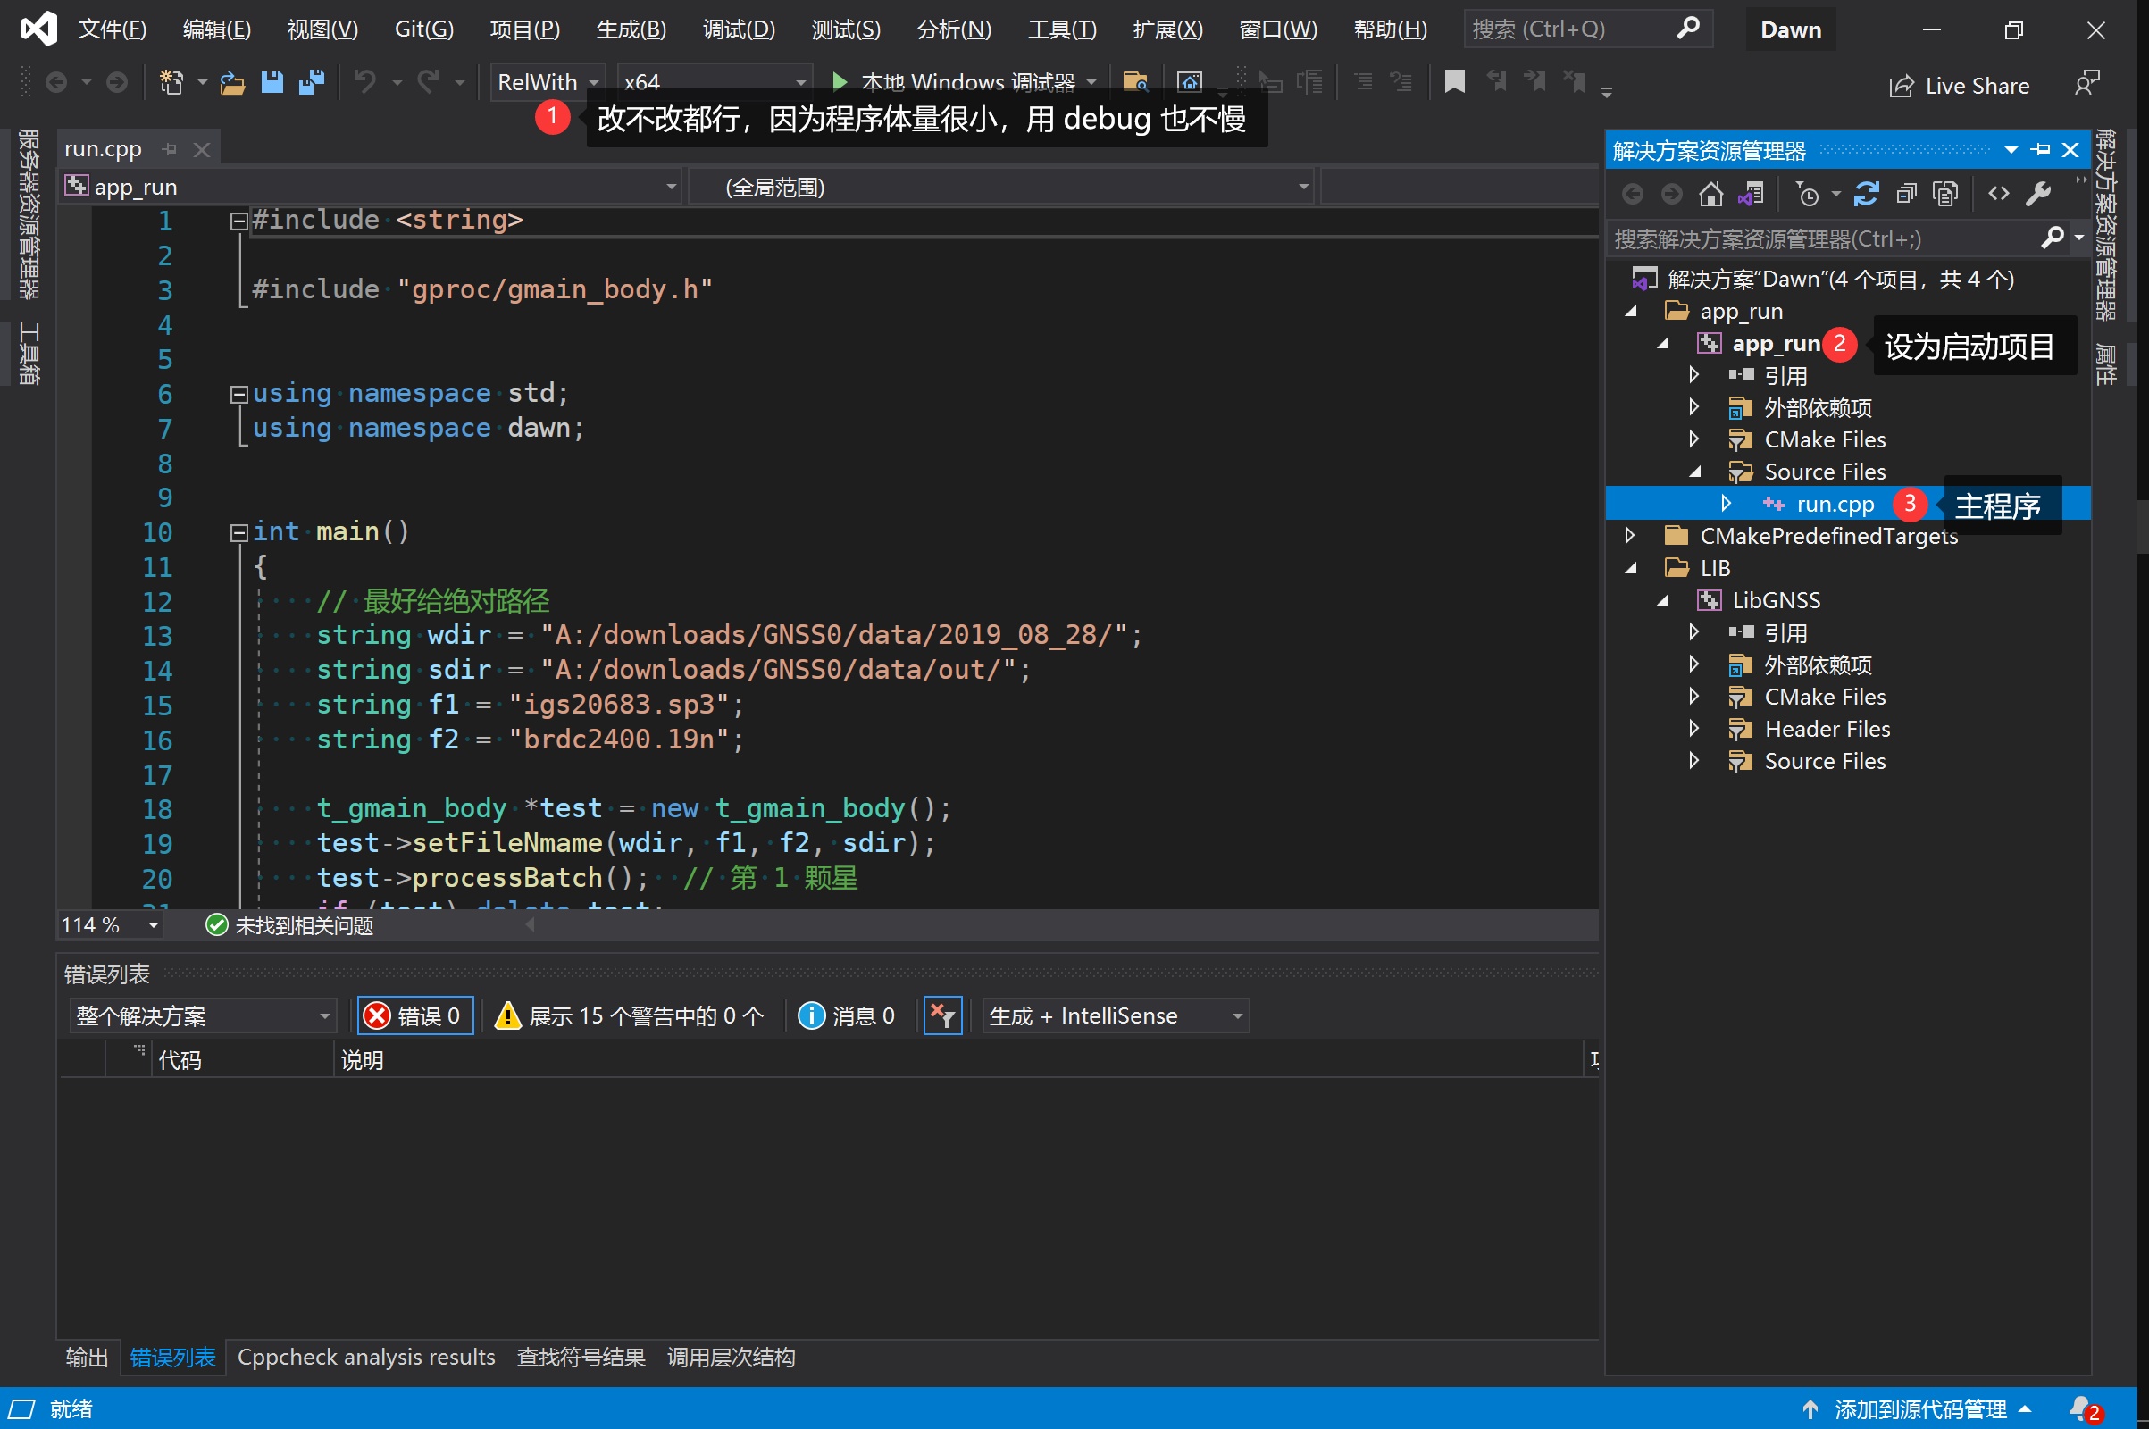Toggle the 15 warnings filter button
This screenshot has width=2149, height=1429.
630,1015
